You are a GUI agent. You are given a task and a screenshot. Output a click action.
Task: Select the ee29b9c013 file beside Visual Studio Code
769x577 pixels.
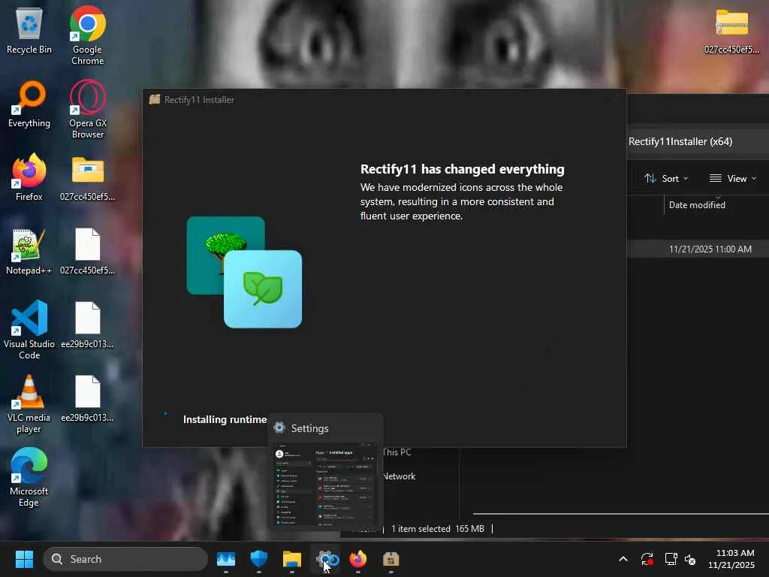[x=87, y=325]
